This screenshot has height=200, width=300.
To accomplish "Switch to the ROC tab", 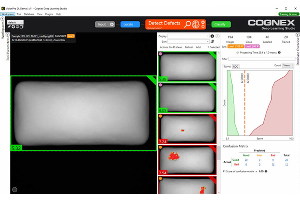I will tap(236, 66).
